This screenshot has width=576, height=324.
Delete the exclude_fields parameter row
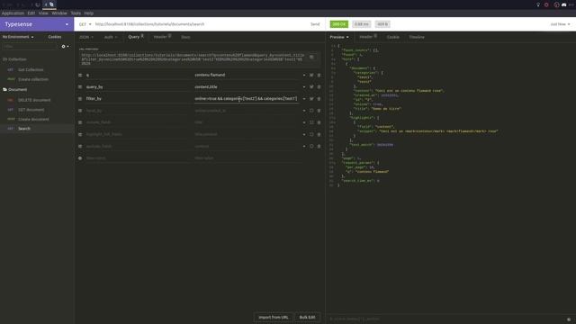point(319,146)
